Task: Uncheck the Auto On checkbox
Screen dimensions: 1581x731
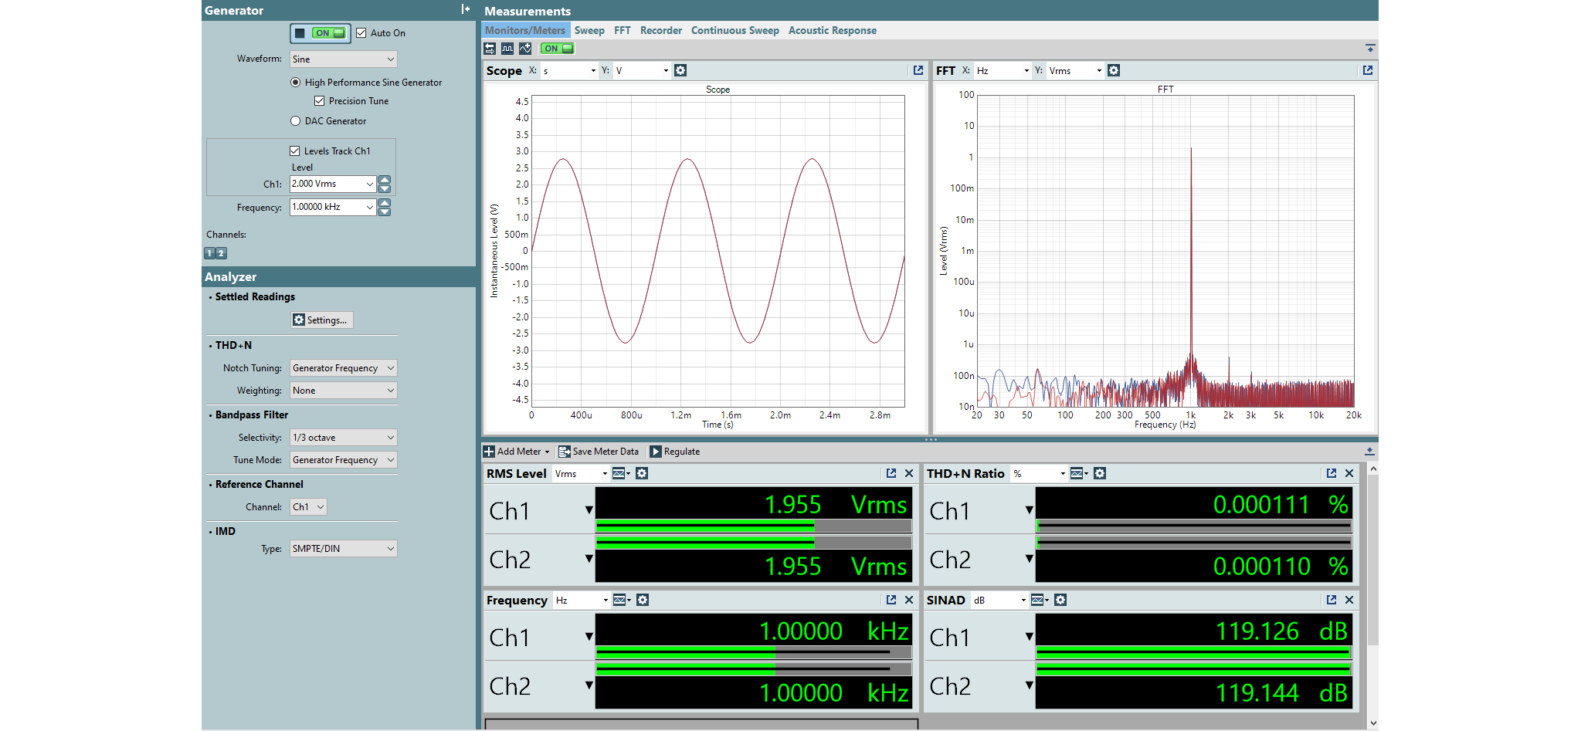Action: click(361, 33)
